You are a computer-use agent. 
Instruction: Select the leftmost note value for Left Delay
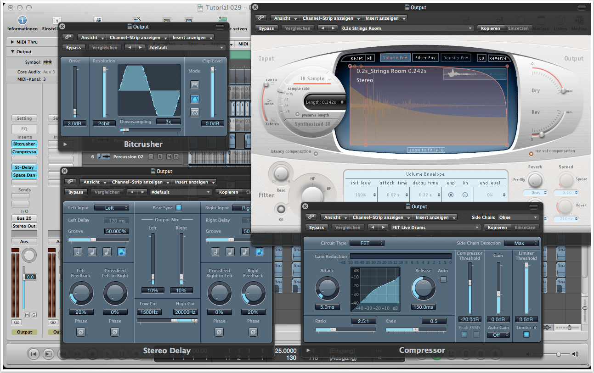pos(78,252)
